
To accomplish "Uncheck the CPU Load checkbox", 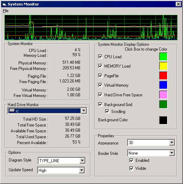I will click(x=100, y=56).
